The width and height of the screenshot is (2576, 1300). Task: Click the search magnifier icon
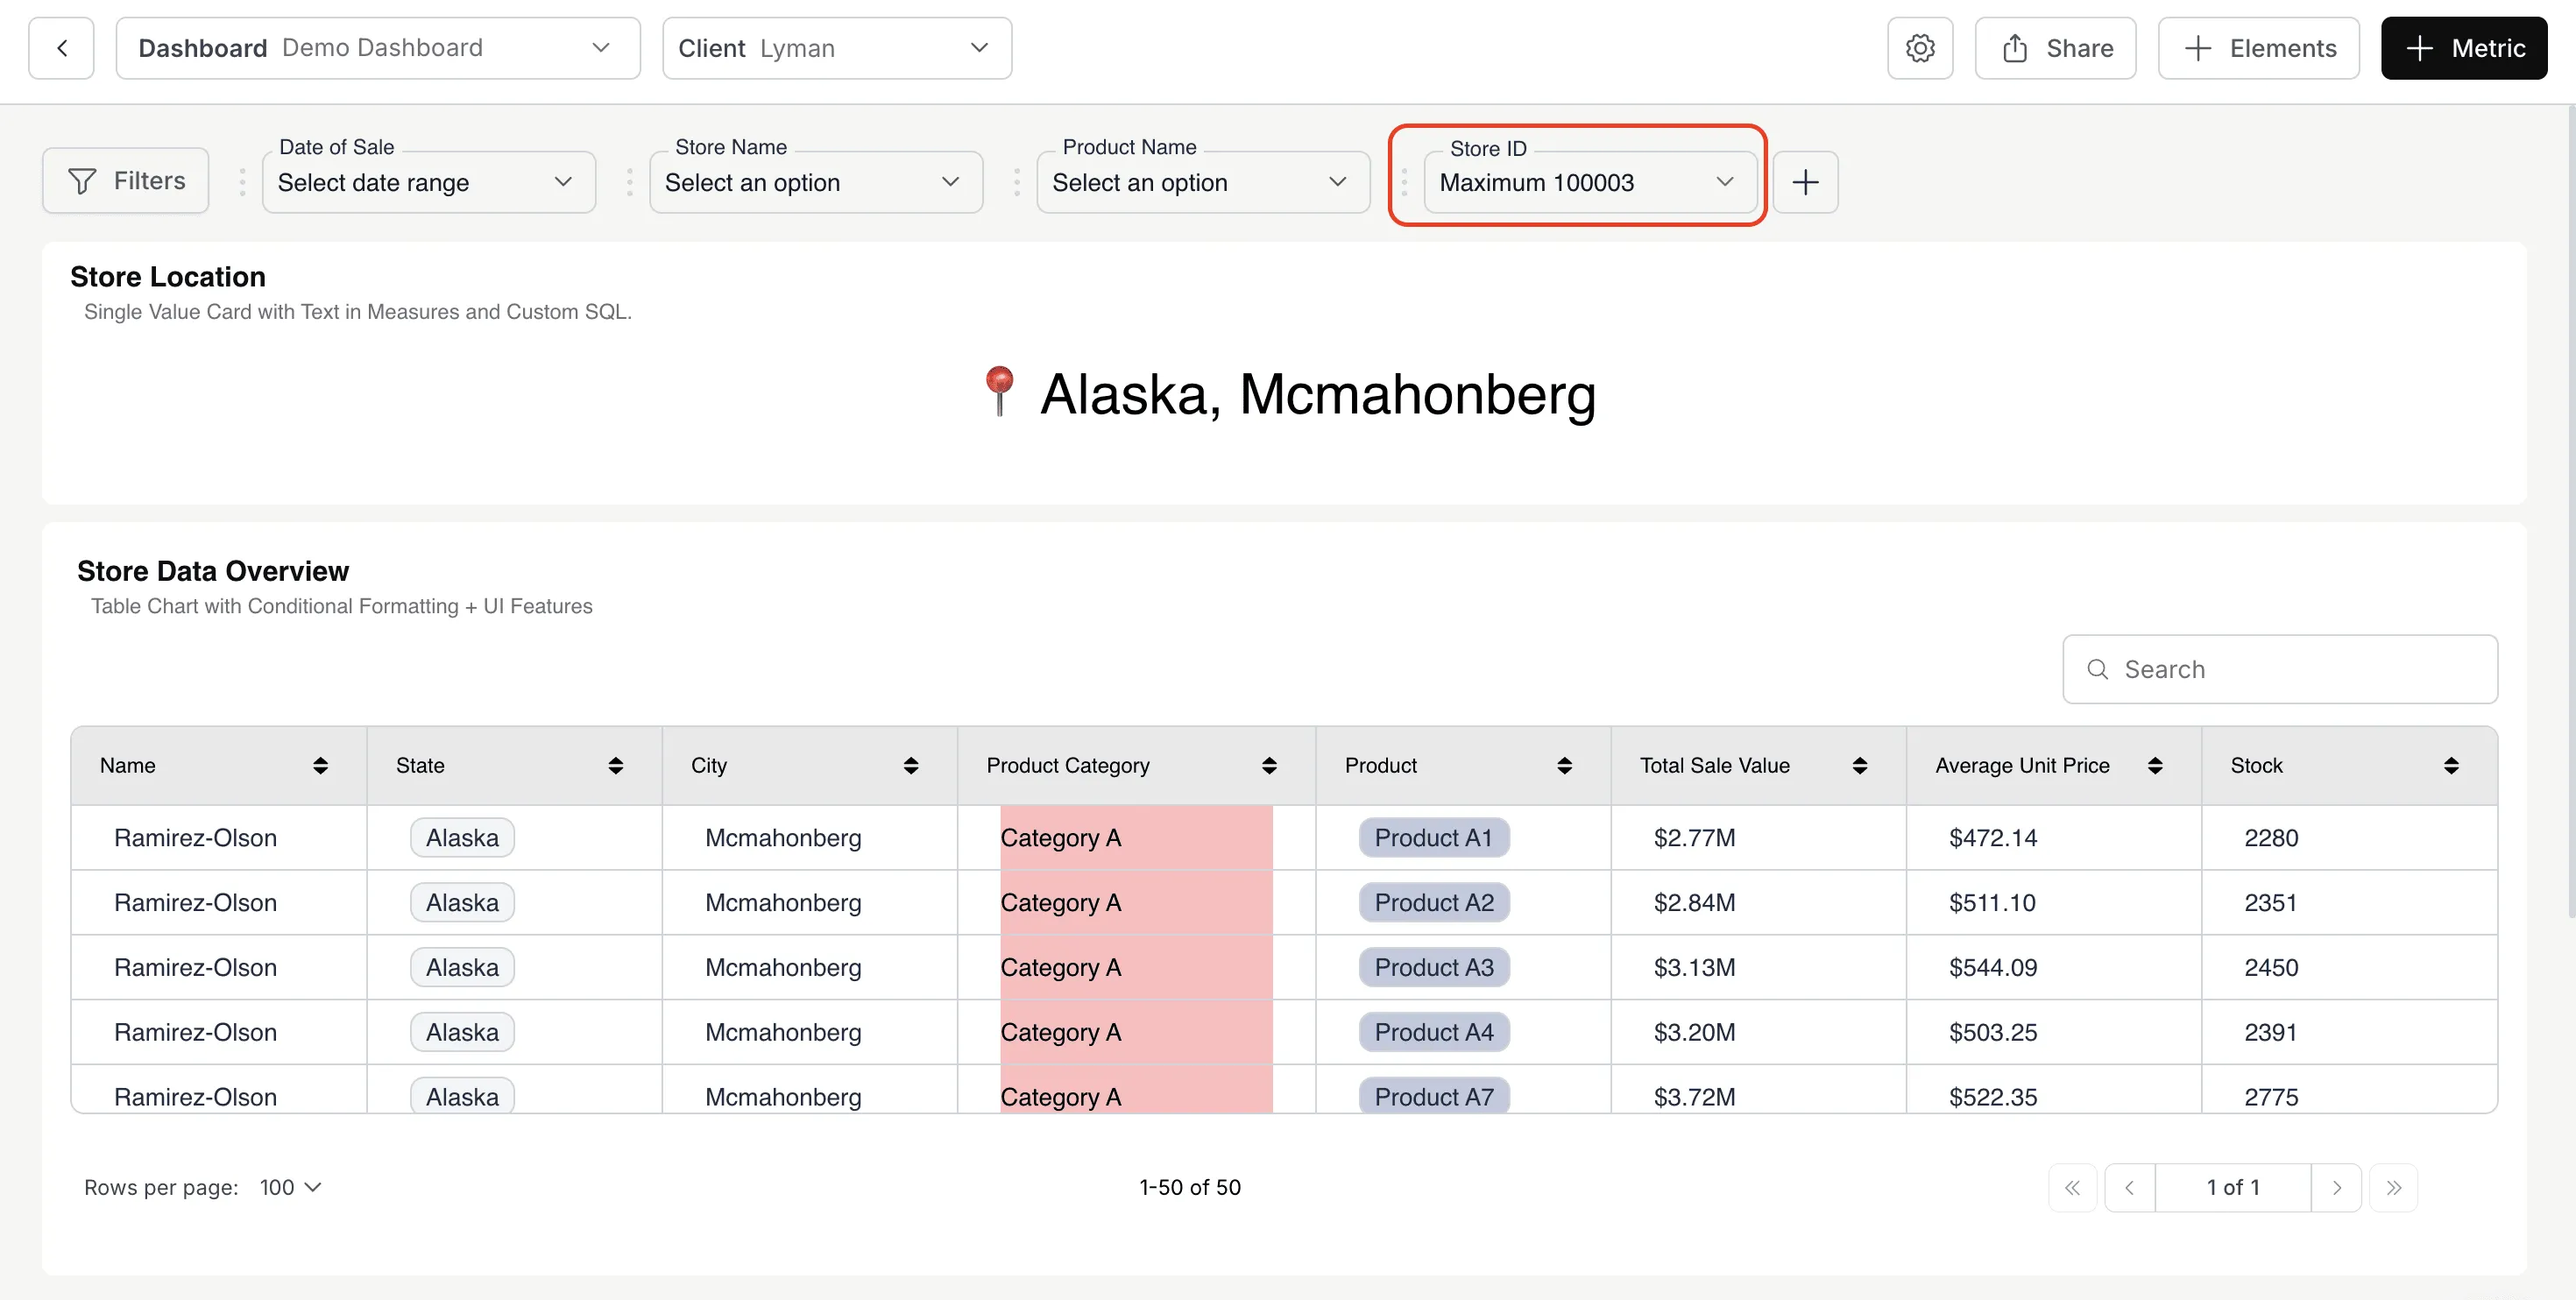click(2097, 669)
